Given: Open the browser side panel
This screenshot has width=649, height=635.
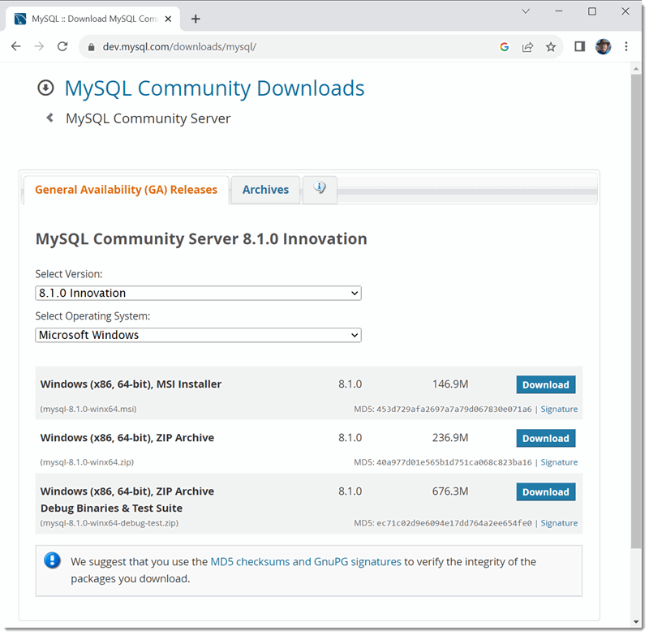Looking at the screenshot, I should (x=579, y=46).
